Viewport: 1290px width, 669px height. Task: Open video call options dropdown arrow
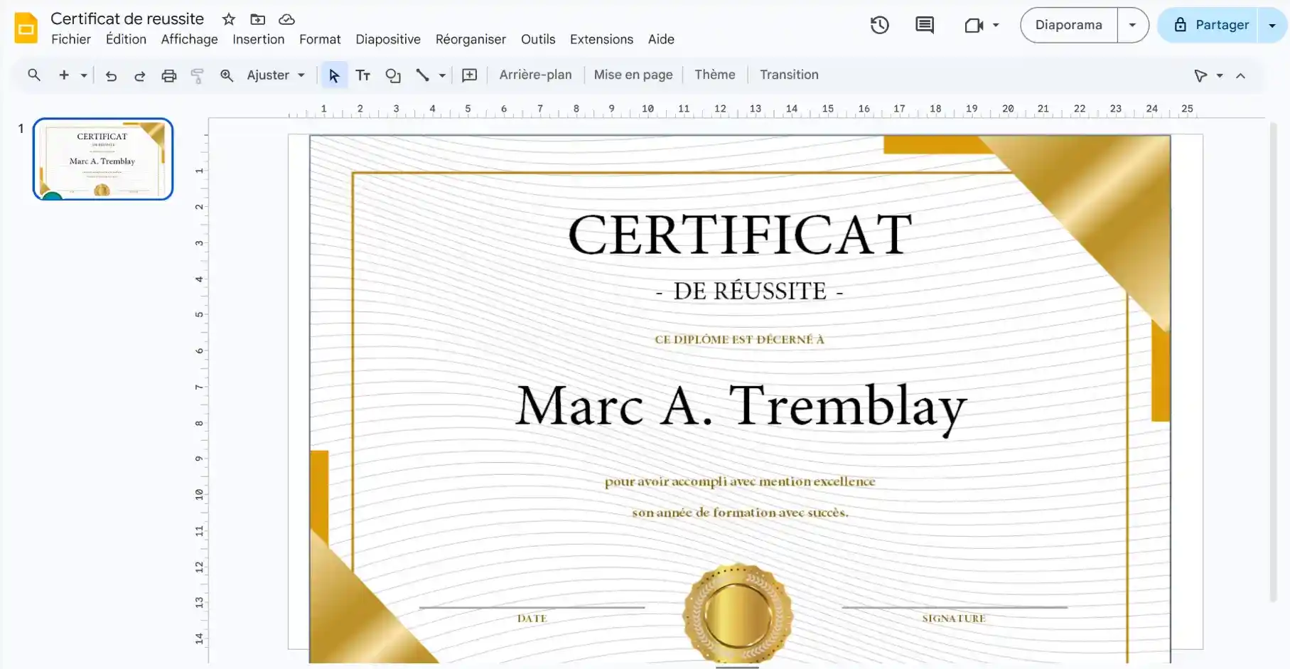(x=996, y=26)
